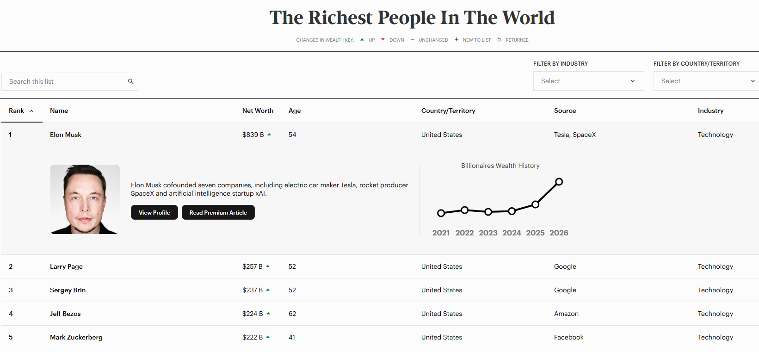Open the Read Premium Article button

coord(218,212)
